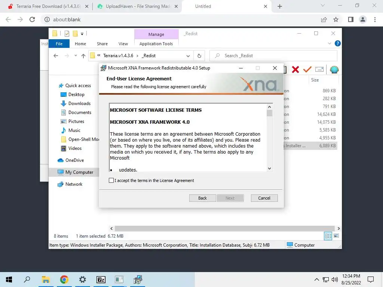The height and width of the screenshot is (287, 383).
Task: Bookmark page with star icon
Action: (336, 19)
